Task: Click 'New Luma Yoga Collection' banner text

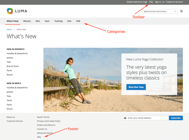Action: 145,59
